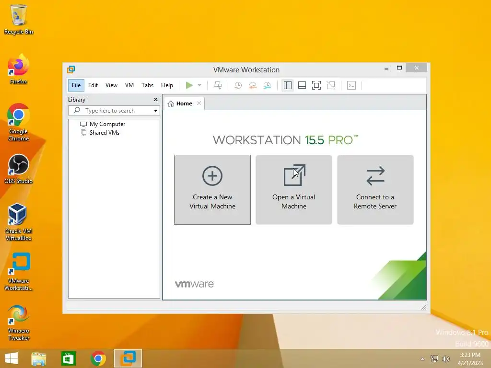The height and width of the screenshot is (368, 491).
Task: Select Shared VMs in library tree
Action: [100, 133]
